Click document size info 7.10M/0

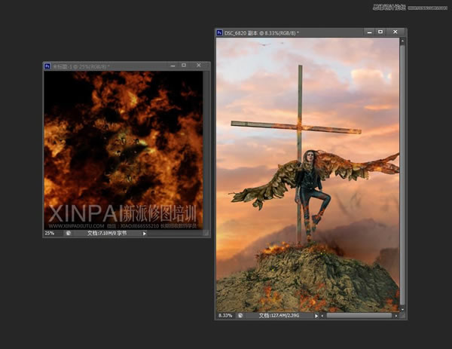tap(107, 233)
